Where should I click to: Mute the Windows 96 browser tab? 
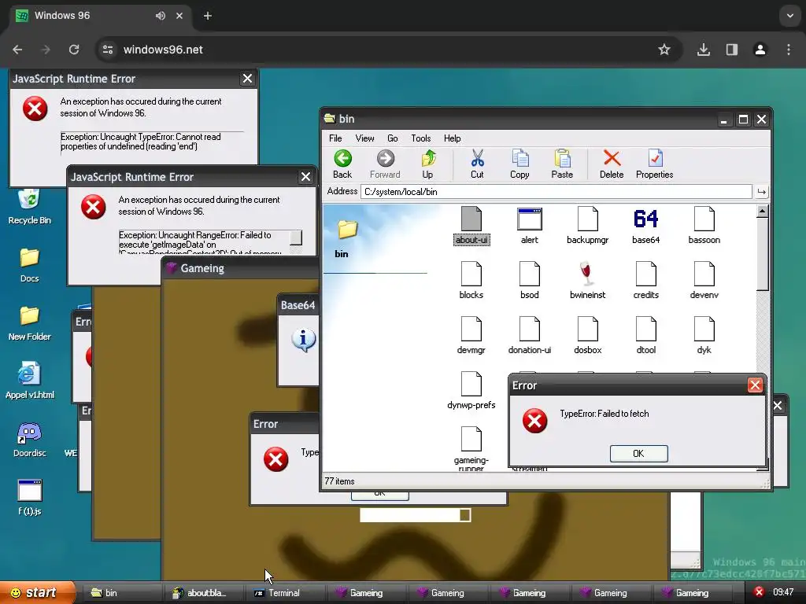pyautogui.click(x=161, y=16)
